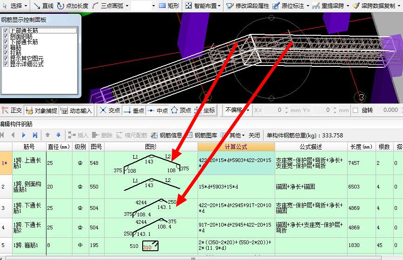Viewport: 403px width, 260px height.
Task: Click 删除 delete row button
Action: pos(102,135)
